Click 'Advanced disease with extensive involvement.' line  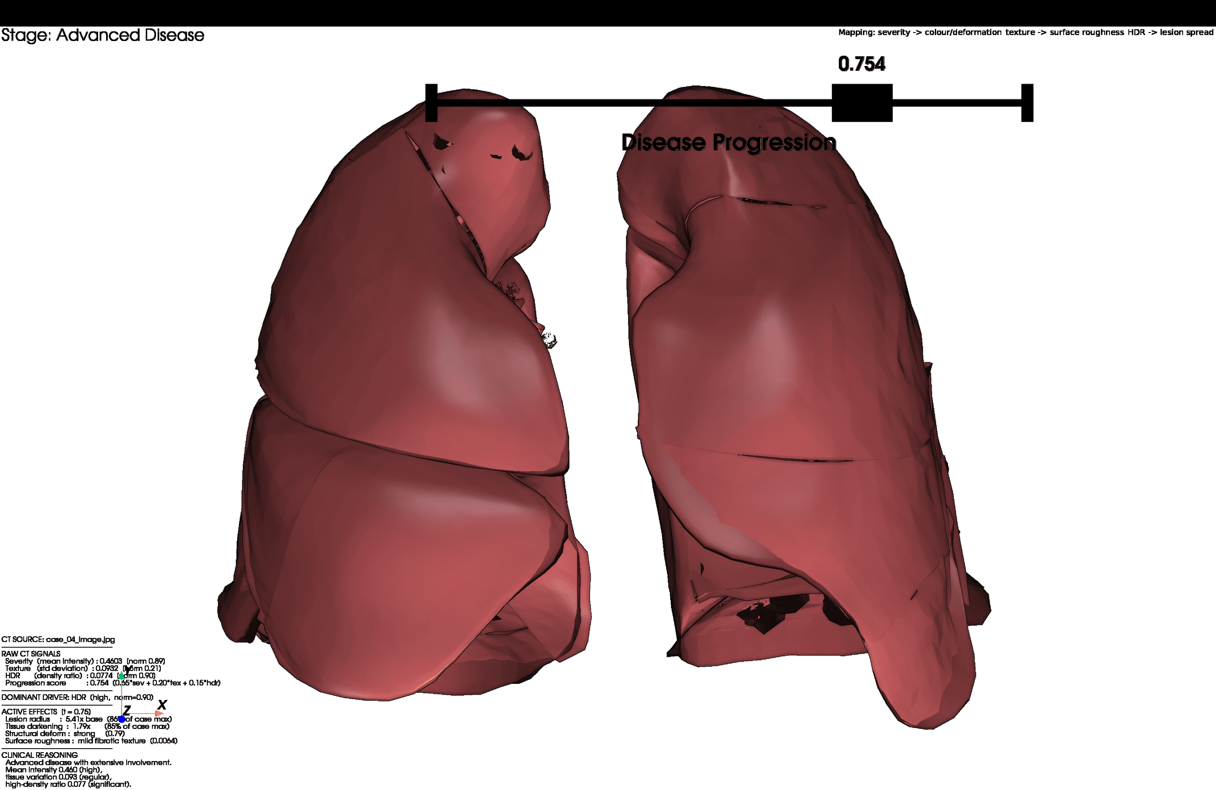[x=88, y=762]
